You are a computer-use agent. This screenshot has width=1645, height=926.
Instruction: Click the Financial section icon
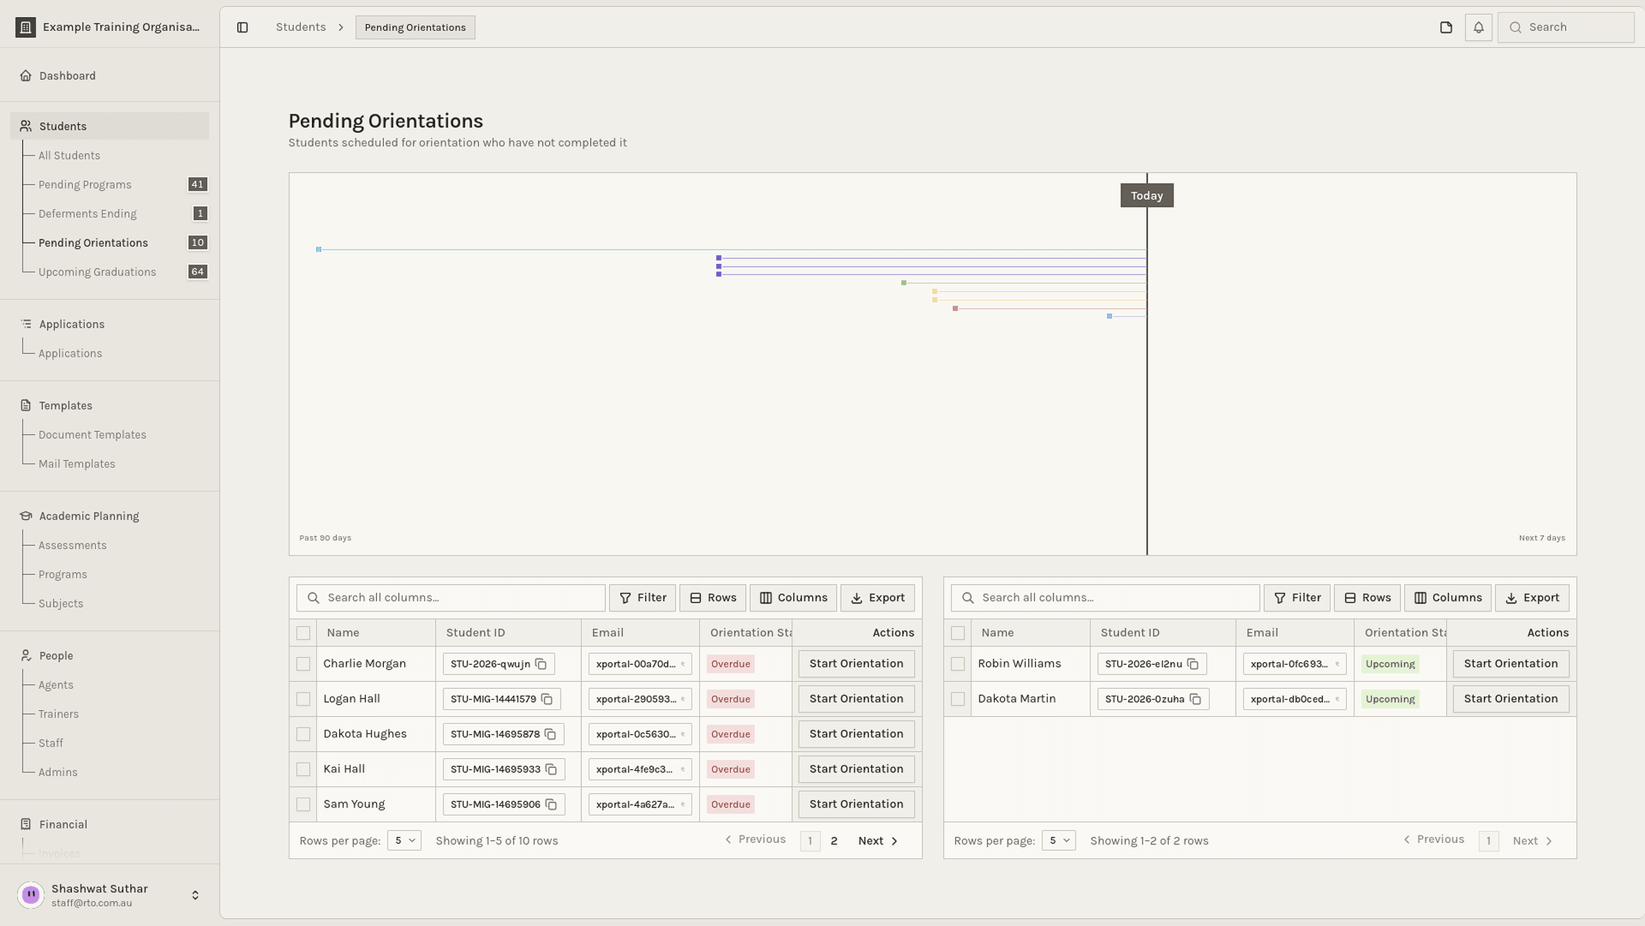[25, 825]
